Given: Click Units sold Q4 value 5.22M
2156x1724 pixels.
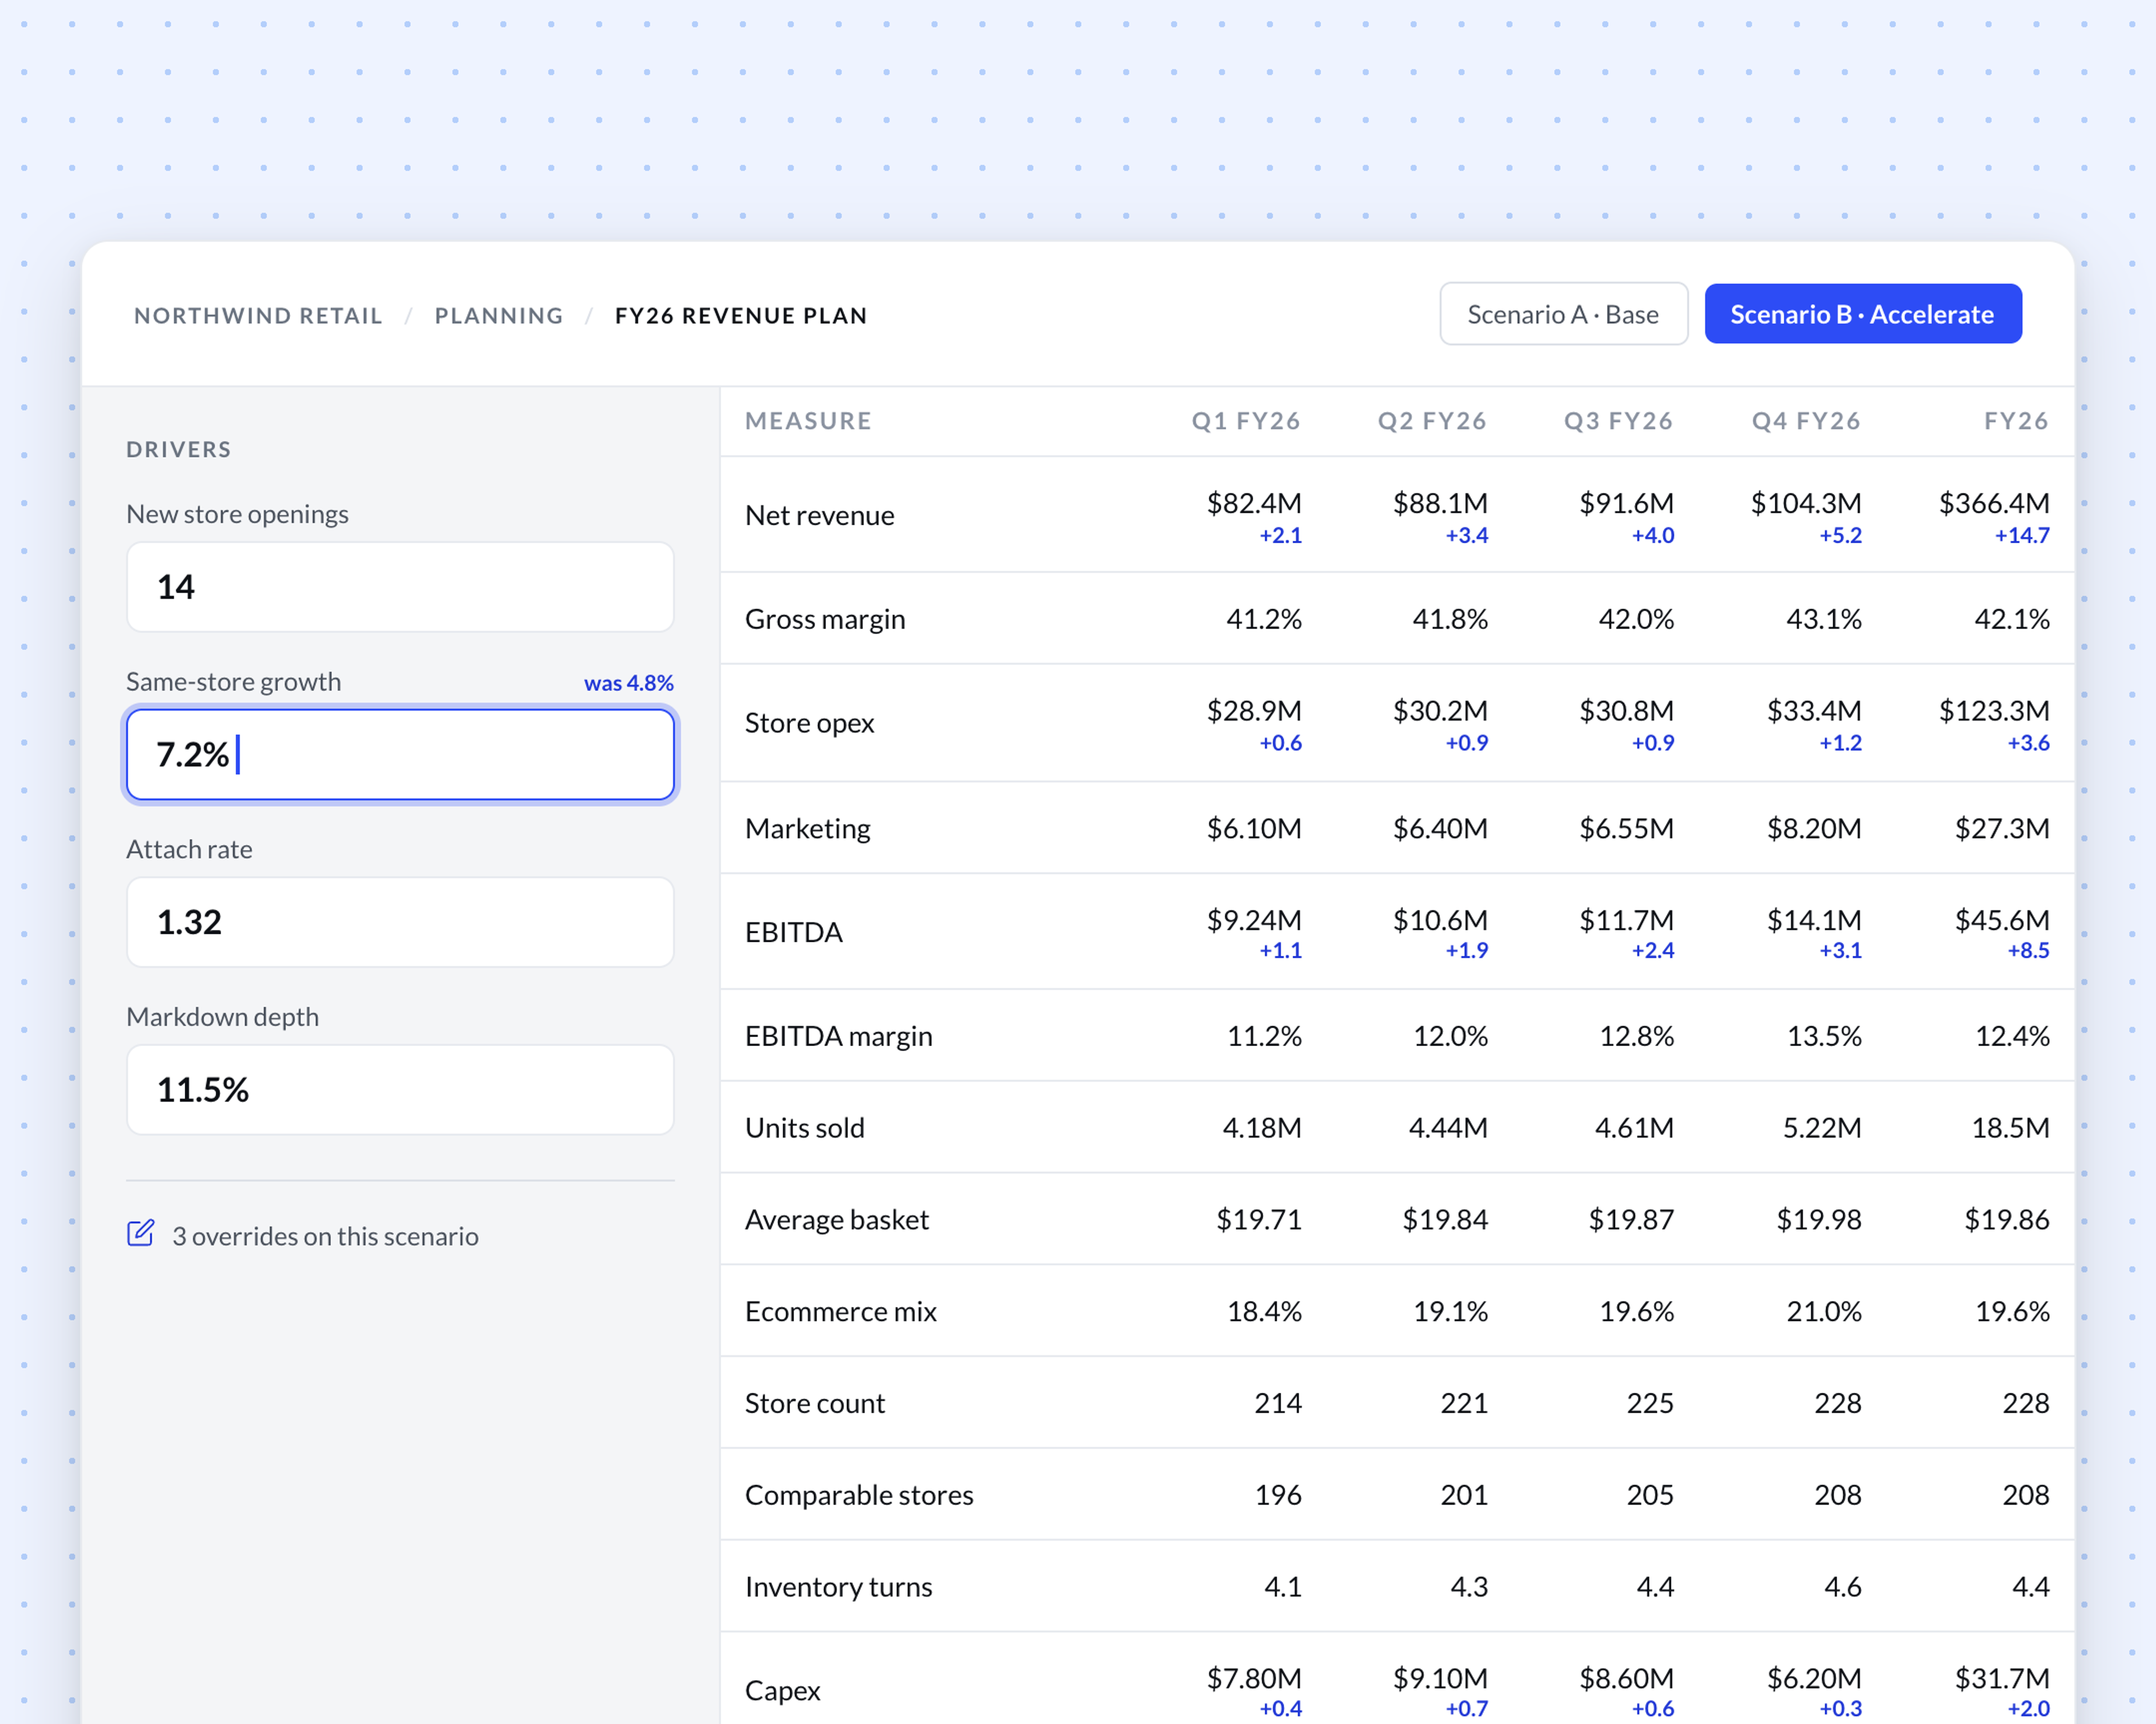Looking at the screenshot, I should point(1822,1129).
